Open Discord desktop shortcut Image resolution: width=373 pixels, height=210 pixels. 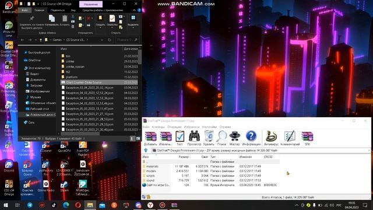(9, 166)
